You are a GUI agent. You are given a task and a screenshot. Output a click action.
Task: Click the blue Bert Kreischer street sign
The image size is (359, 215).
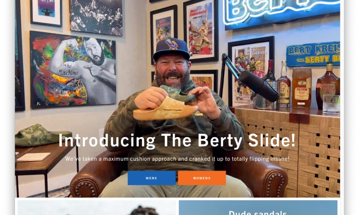coord(313,54)
